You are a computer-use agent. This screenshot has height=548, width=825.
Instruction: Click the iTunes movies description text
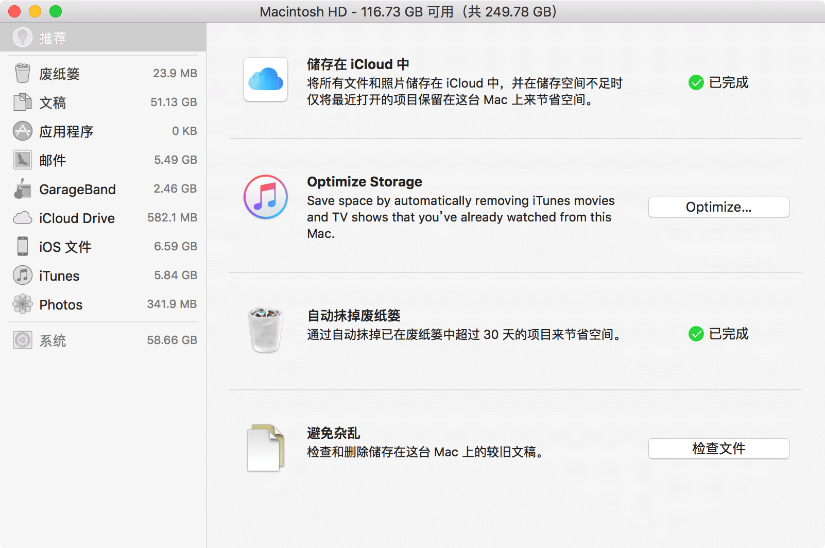point(461,217)
